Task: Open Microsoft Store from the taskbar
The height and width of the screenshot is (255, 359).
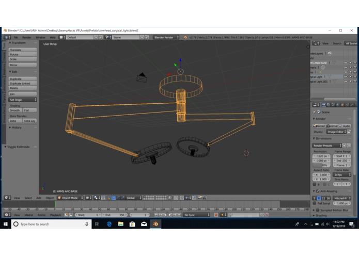Action: [132, 224]
